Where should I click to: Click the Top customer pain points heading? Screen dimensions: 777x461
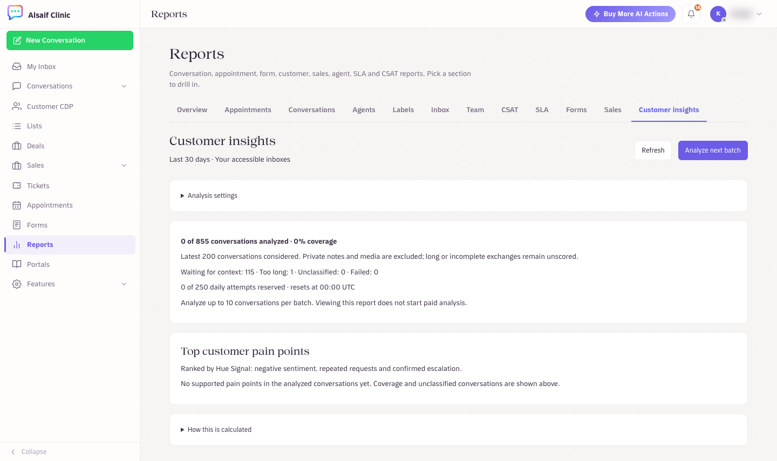[245, 351]
